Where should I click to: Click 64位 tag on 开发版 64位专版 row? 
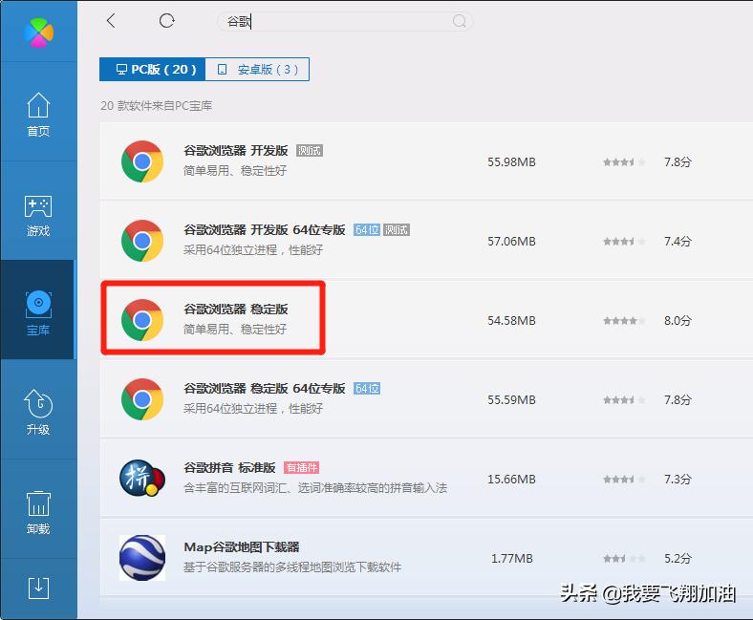click(367, 230)
